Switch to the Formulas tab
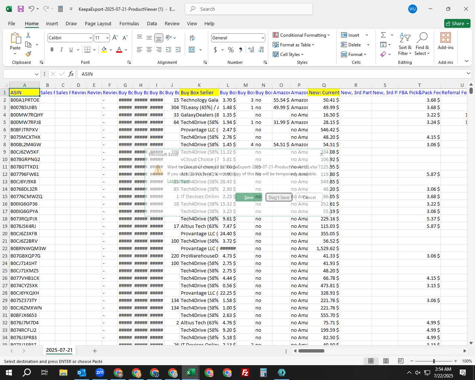475x380 pixels. [x=129, y=23]
